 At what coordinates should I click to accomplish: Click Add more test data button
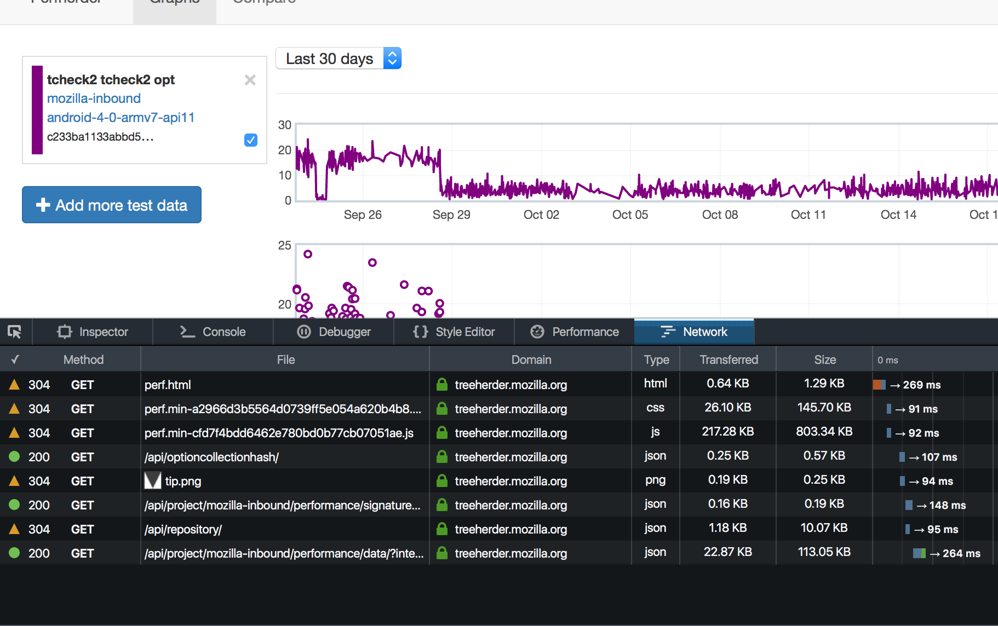[x=112, y=205]
